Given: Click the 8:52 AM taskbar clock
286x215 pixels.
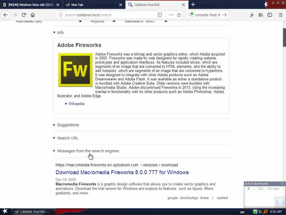Looking at the screenshot, I should (276, 212).
